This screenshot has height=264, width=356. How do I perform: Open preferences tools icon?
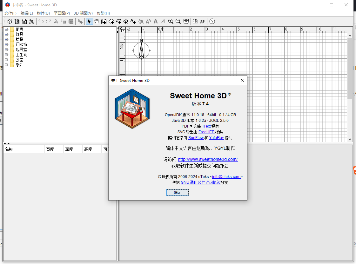(x=32, y=21)
